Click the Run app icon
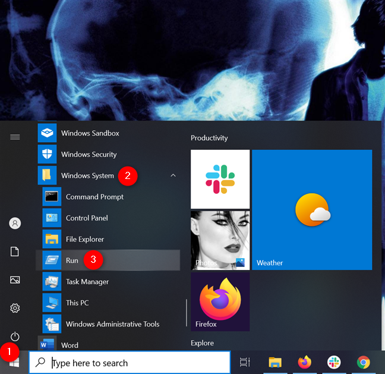The height and width of the screenshot is (374, 385). 52,260
